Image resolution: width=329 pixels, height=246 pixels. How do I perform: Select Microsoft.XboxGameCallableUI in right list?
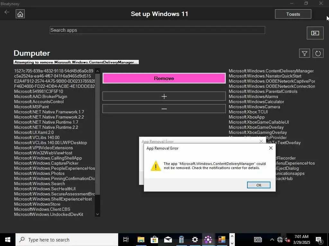pos(259,122)
